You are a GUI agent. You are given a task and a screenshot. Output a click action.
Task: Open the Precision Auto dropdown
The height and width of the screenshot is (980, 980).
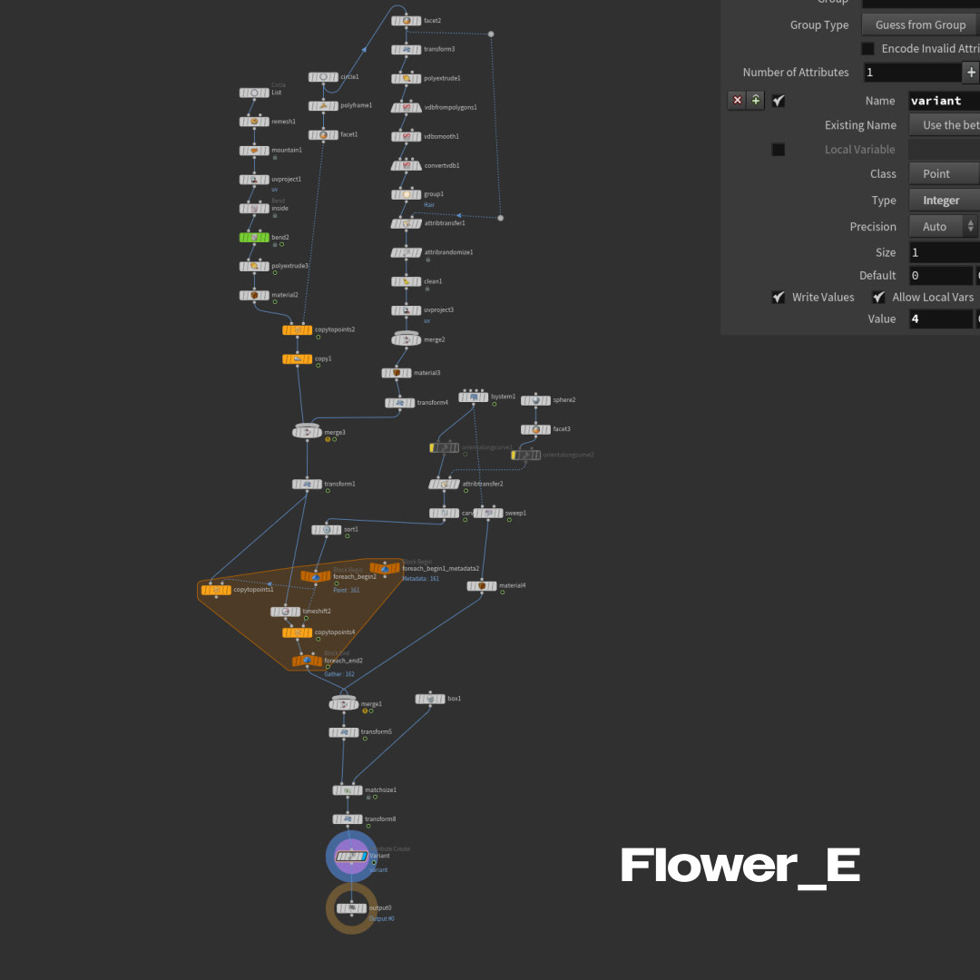(943, 226)
